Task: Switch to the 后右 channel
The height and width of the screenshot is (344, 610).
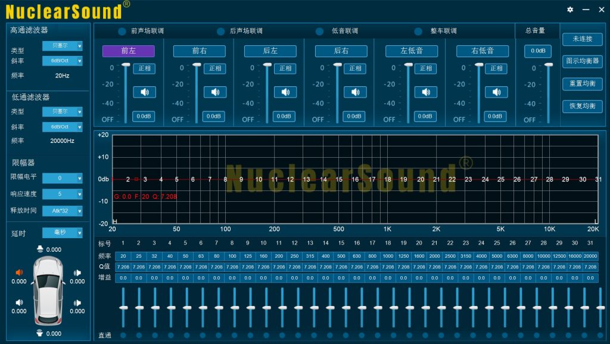Action: [x=341, y=51]
